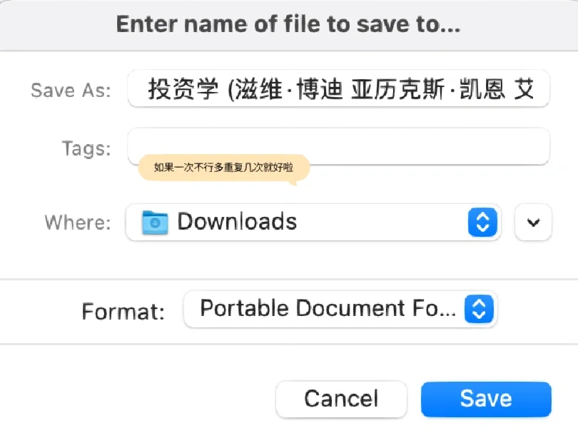Place cursor after 艾 in the filename
This screenshot has width=578, height=428.
pos(535,89)
